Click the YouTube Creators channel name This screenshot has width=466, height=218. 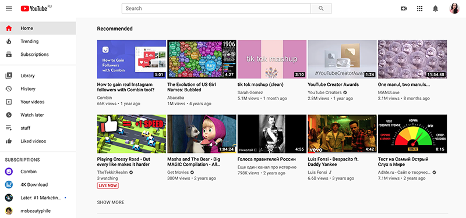coord(324,92)
